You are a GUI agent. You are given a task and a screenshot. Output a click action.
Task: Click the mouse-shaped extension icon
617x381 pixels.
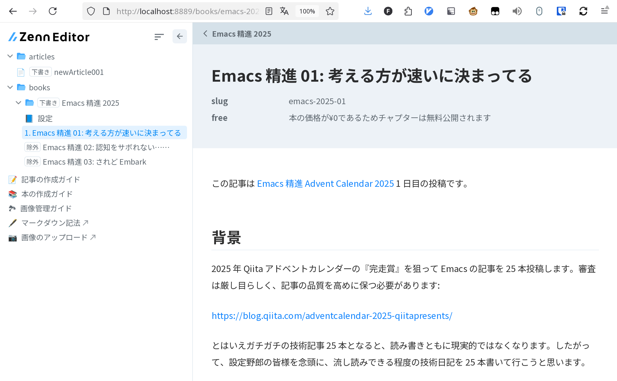tap(539, 11)
